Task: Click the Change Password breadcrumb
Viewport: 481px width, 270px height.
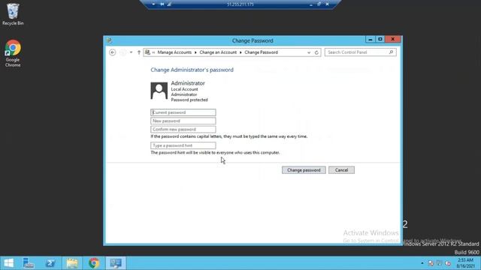Action: 261,52
